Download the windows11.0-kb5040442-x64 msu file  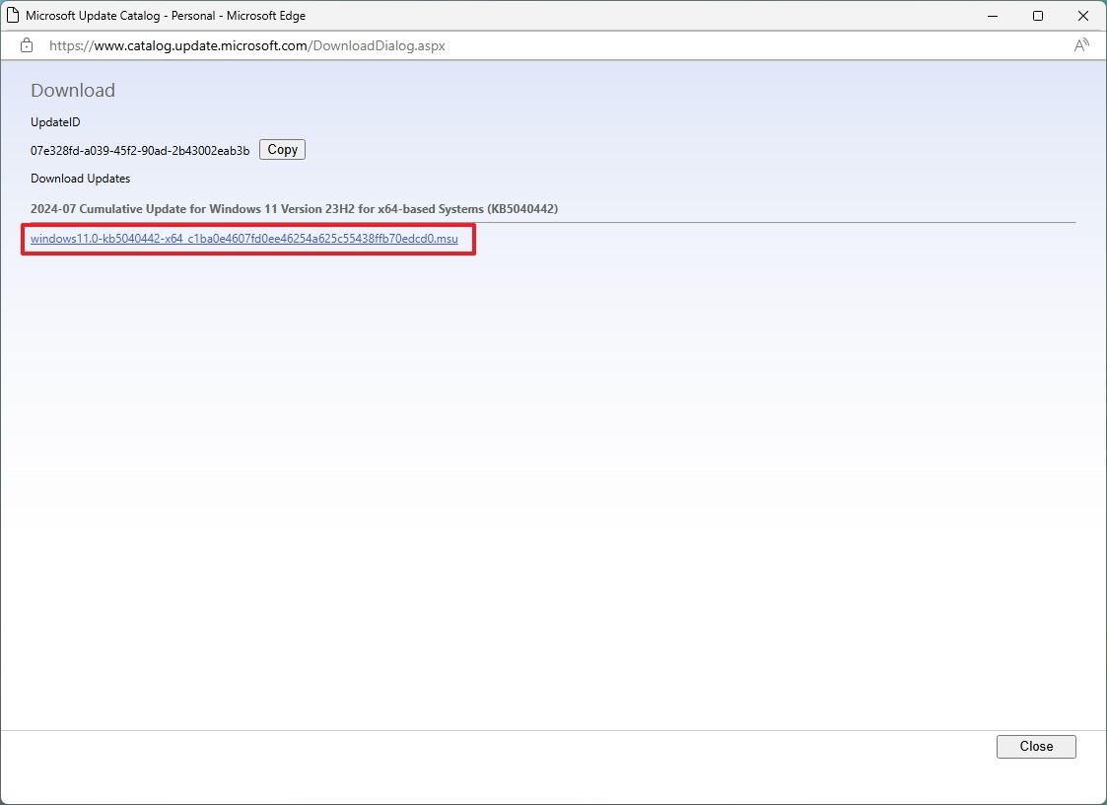[x=246, y=239]
